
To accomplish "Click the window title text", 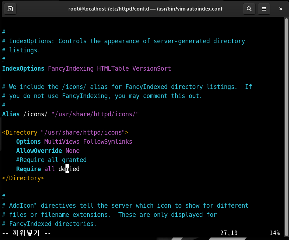I will [145, 9].
